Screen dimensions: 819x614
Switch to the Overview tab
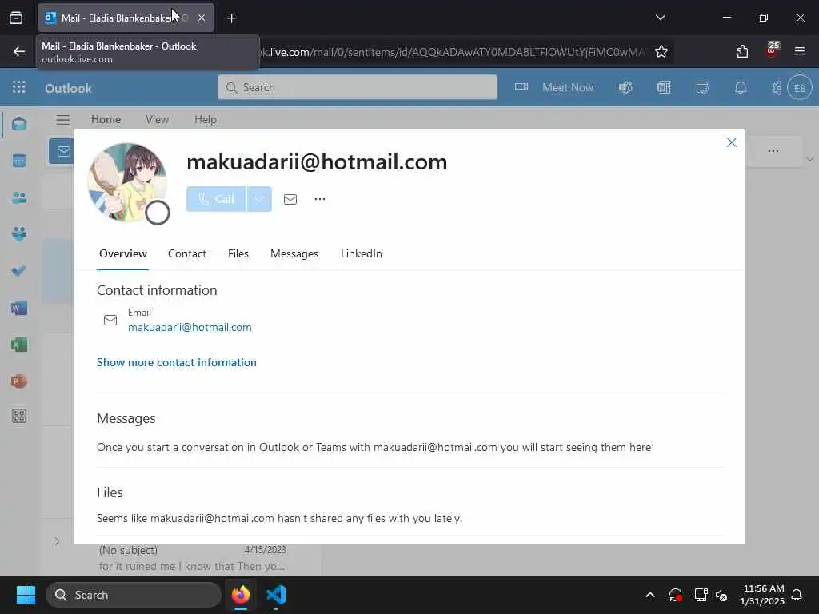(x=123, y=253)
